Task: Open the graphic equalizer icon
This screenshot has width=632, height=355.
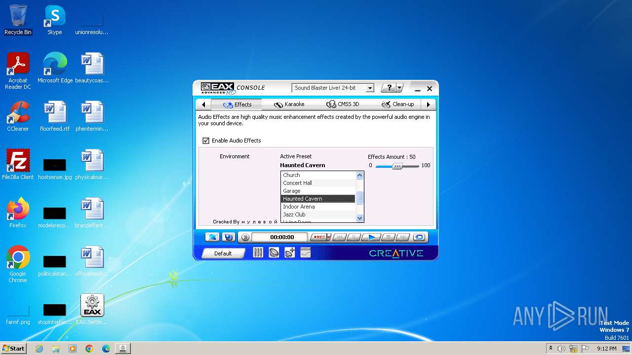Action: (306, 252)
